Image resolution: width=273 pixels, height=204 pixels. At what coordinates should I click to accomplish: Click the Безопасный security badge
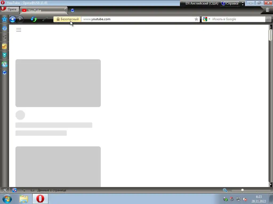[x=67, y=19]
